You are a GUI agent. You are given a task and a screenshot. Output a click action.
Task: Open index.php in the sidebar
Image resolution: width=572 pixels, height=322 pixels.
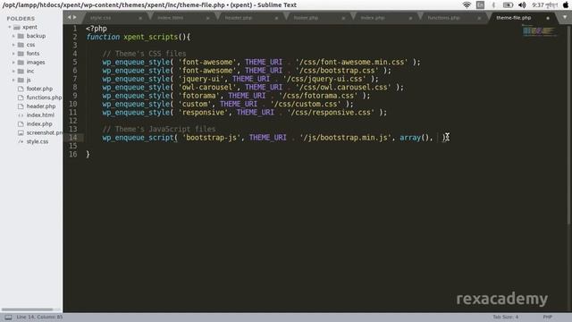point(39,123)
